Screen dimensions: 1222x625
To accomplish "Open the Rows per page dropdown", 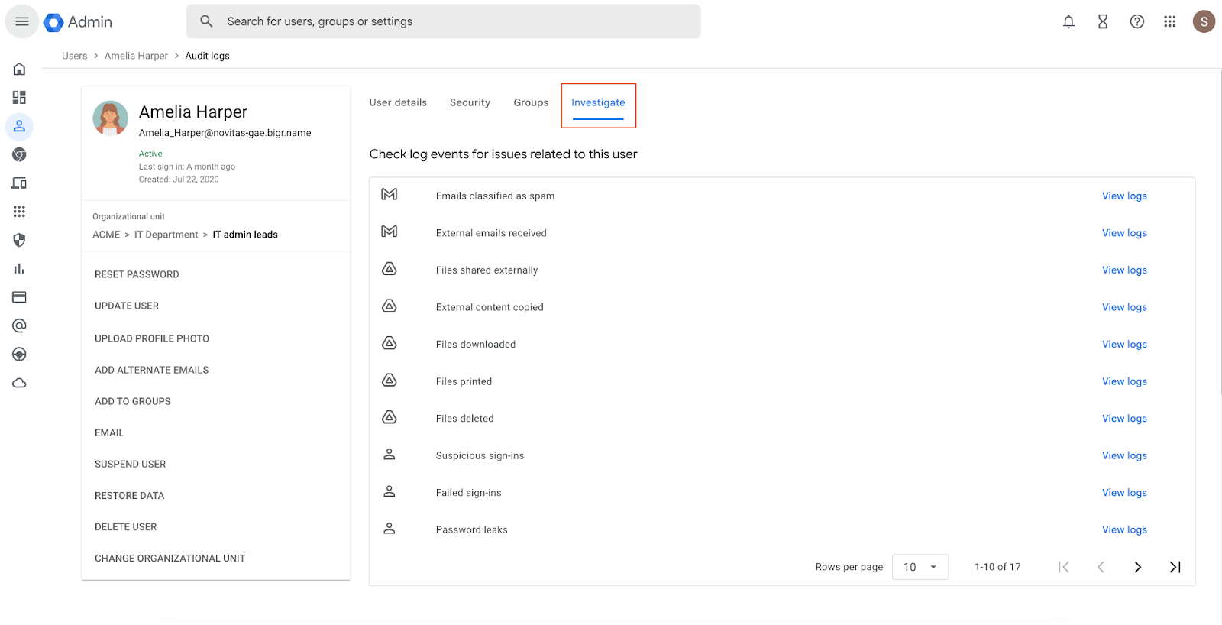I will (x=920, y=567).
